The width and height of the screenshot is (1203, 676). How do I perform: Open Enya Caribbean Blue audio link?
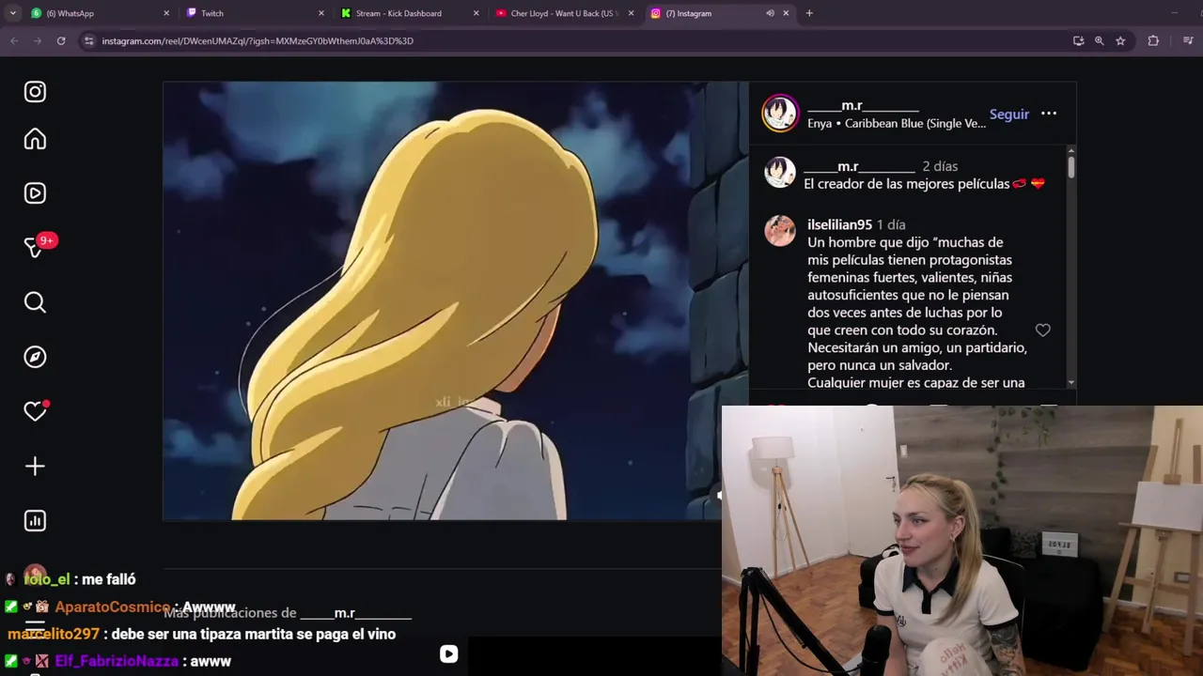pos(896,124)
